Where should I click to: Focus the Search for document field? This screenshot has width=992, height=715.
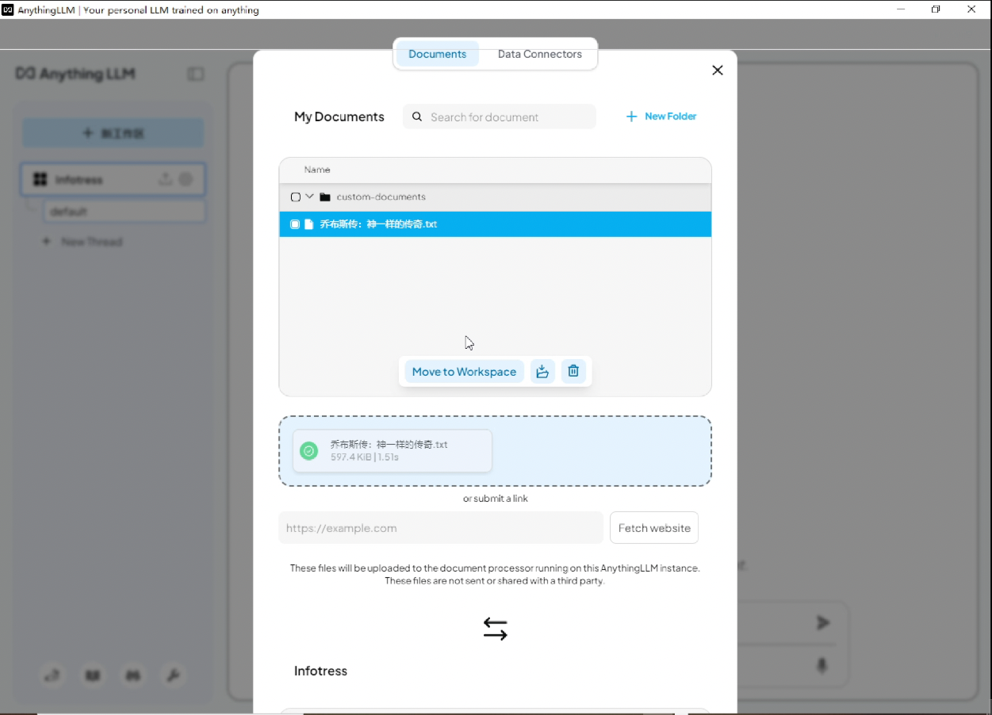click(500, 117)
